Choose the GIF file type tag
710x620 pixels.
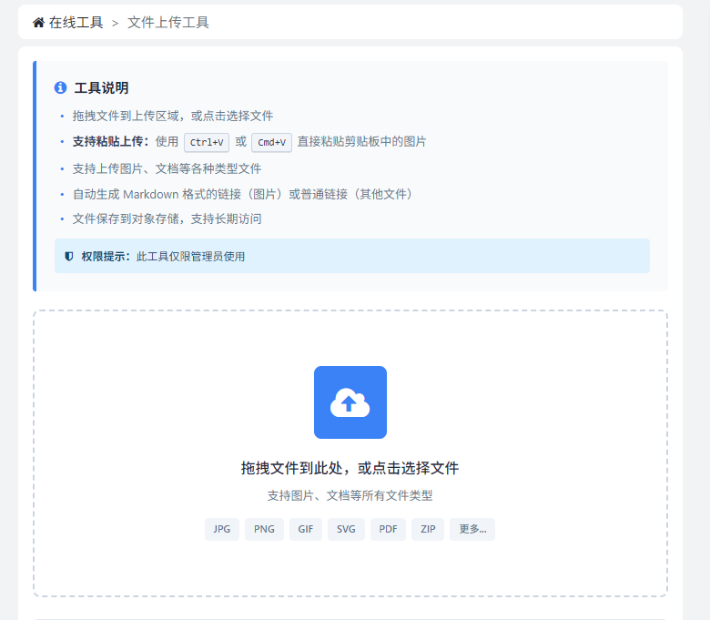click(x=306, y=529)
